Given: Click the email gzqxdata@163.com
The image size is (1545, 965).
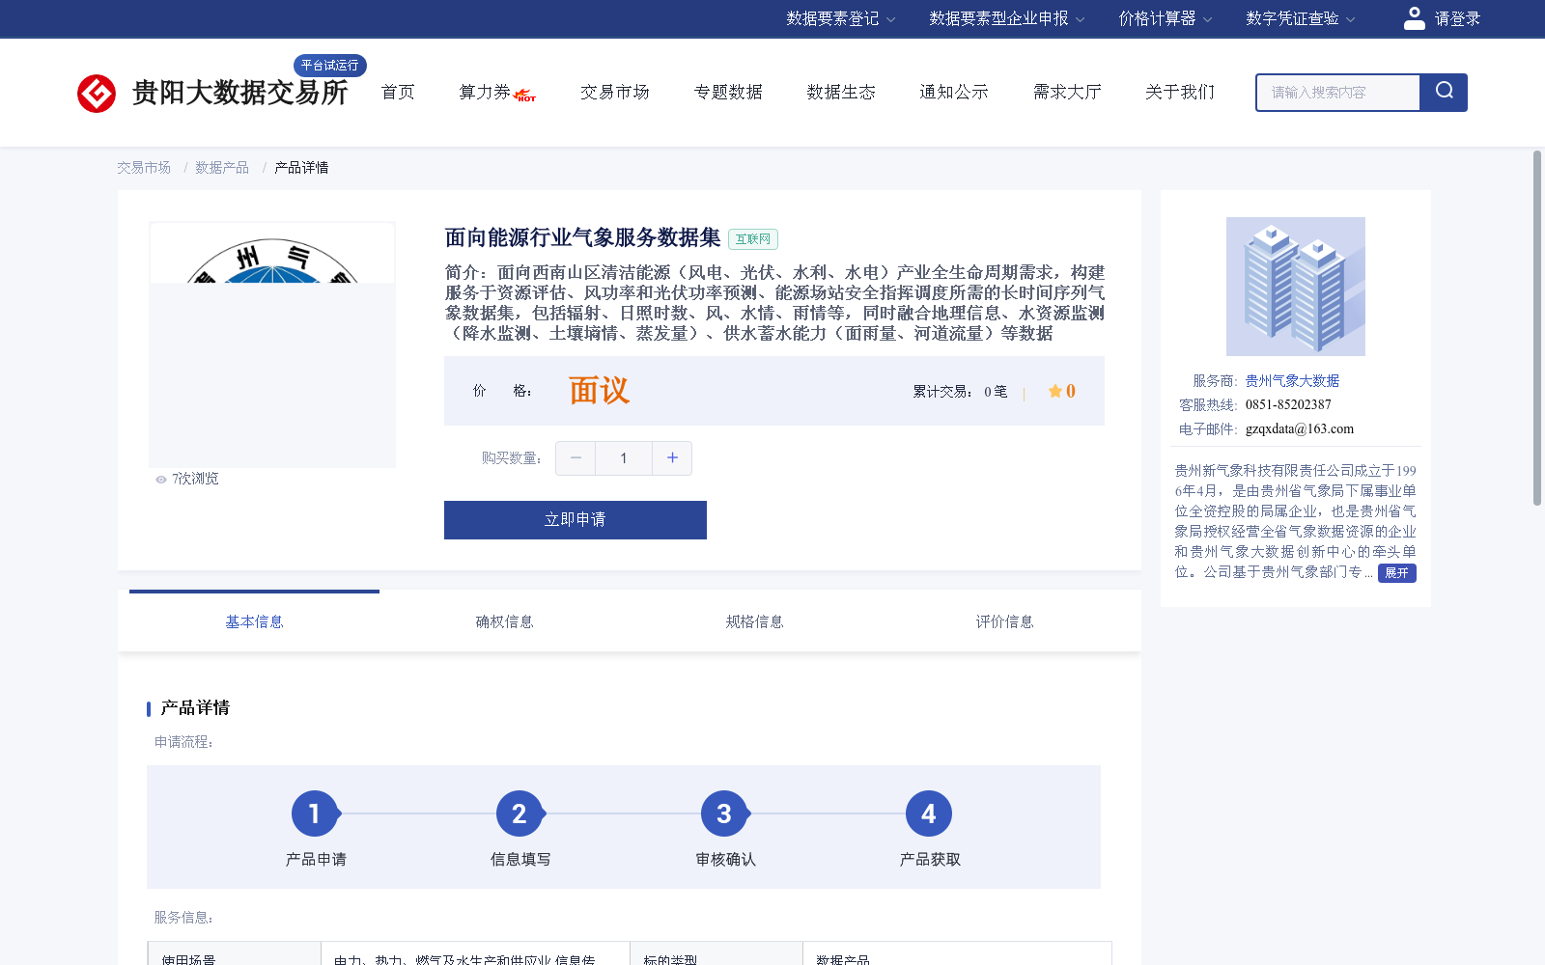Looking at the screenshot, I should tap(1300, 429).
